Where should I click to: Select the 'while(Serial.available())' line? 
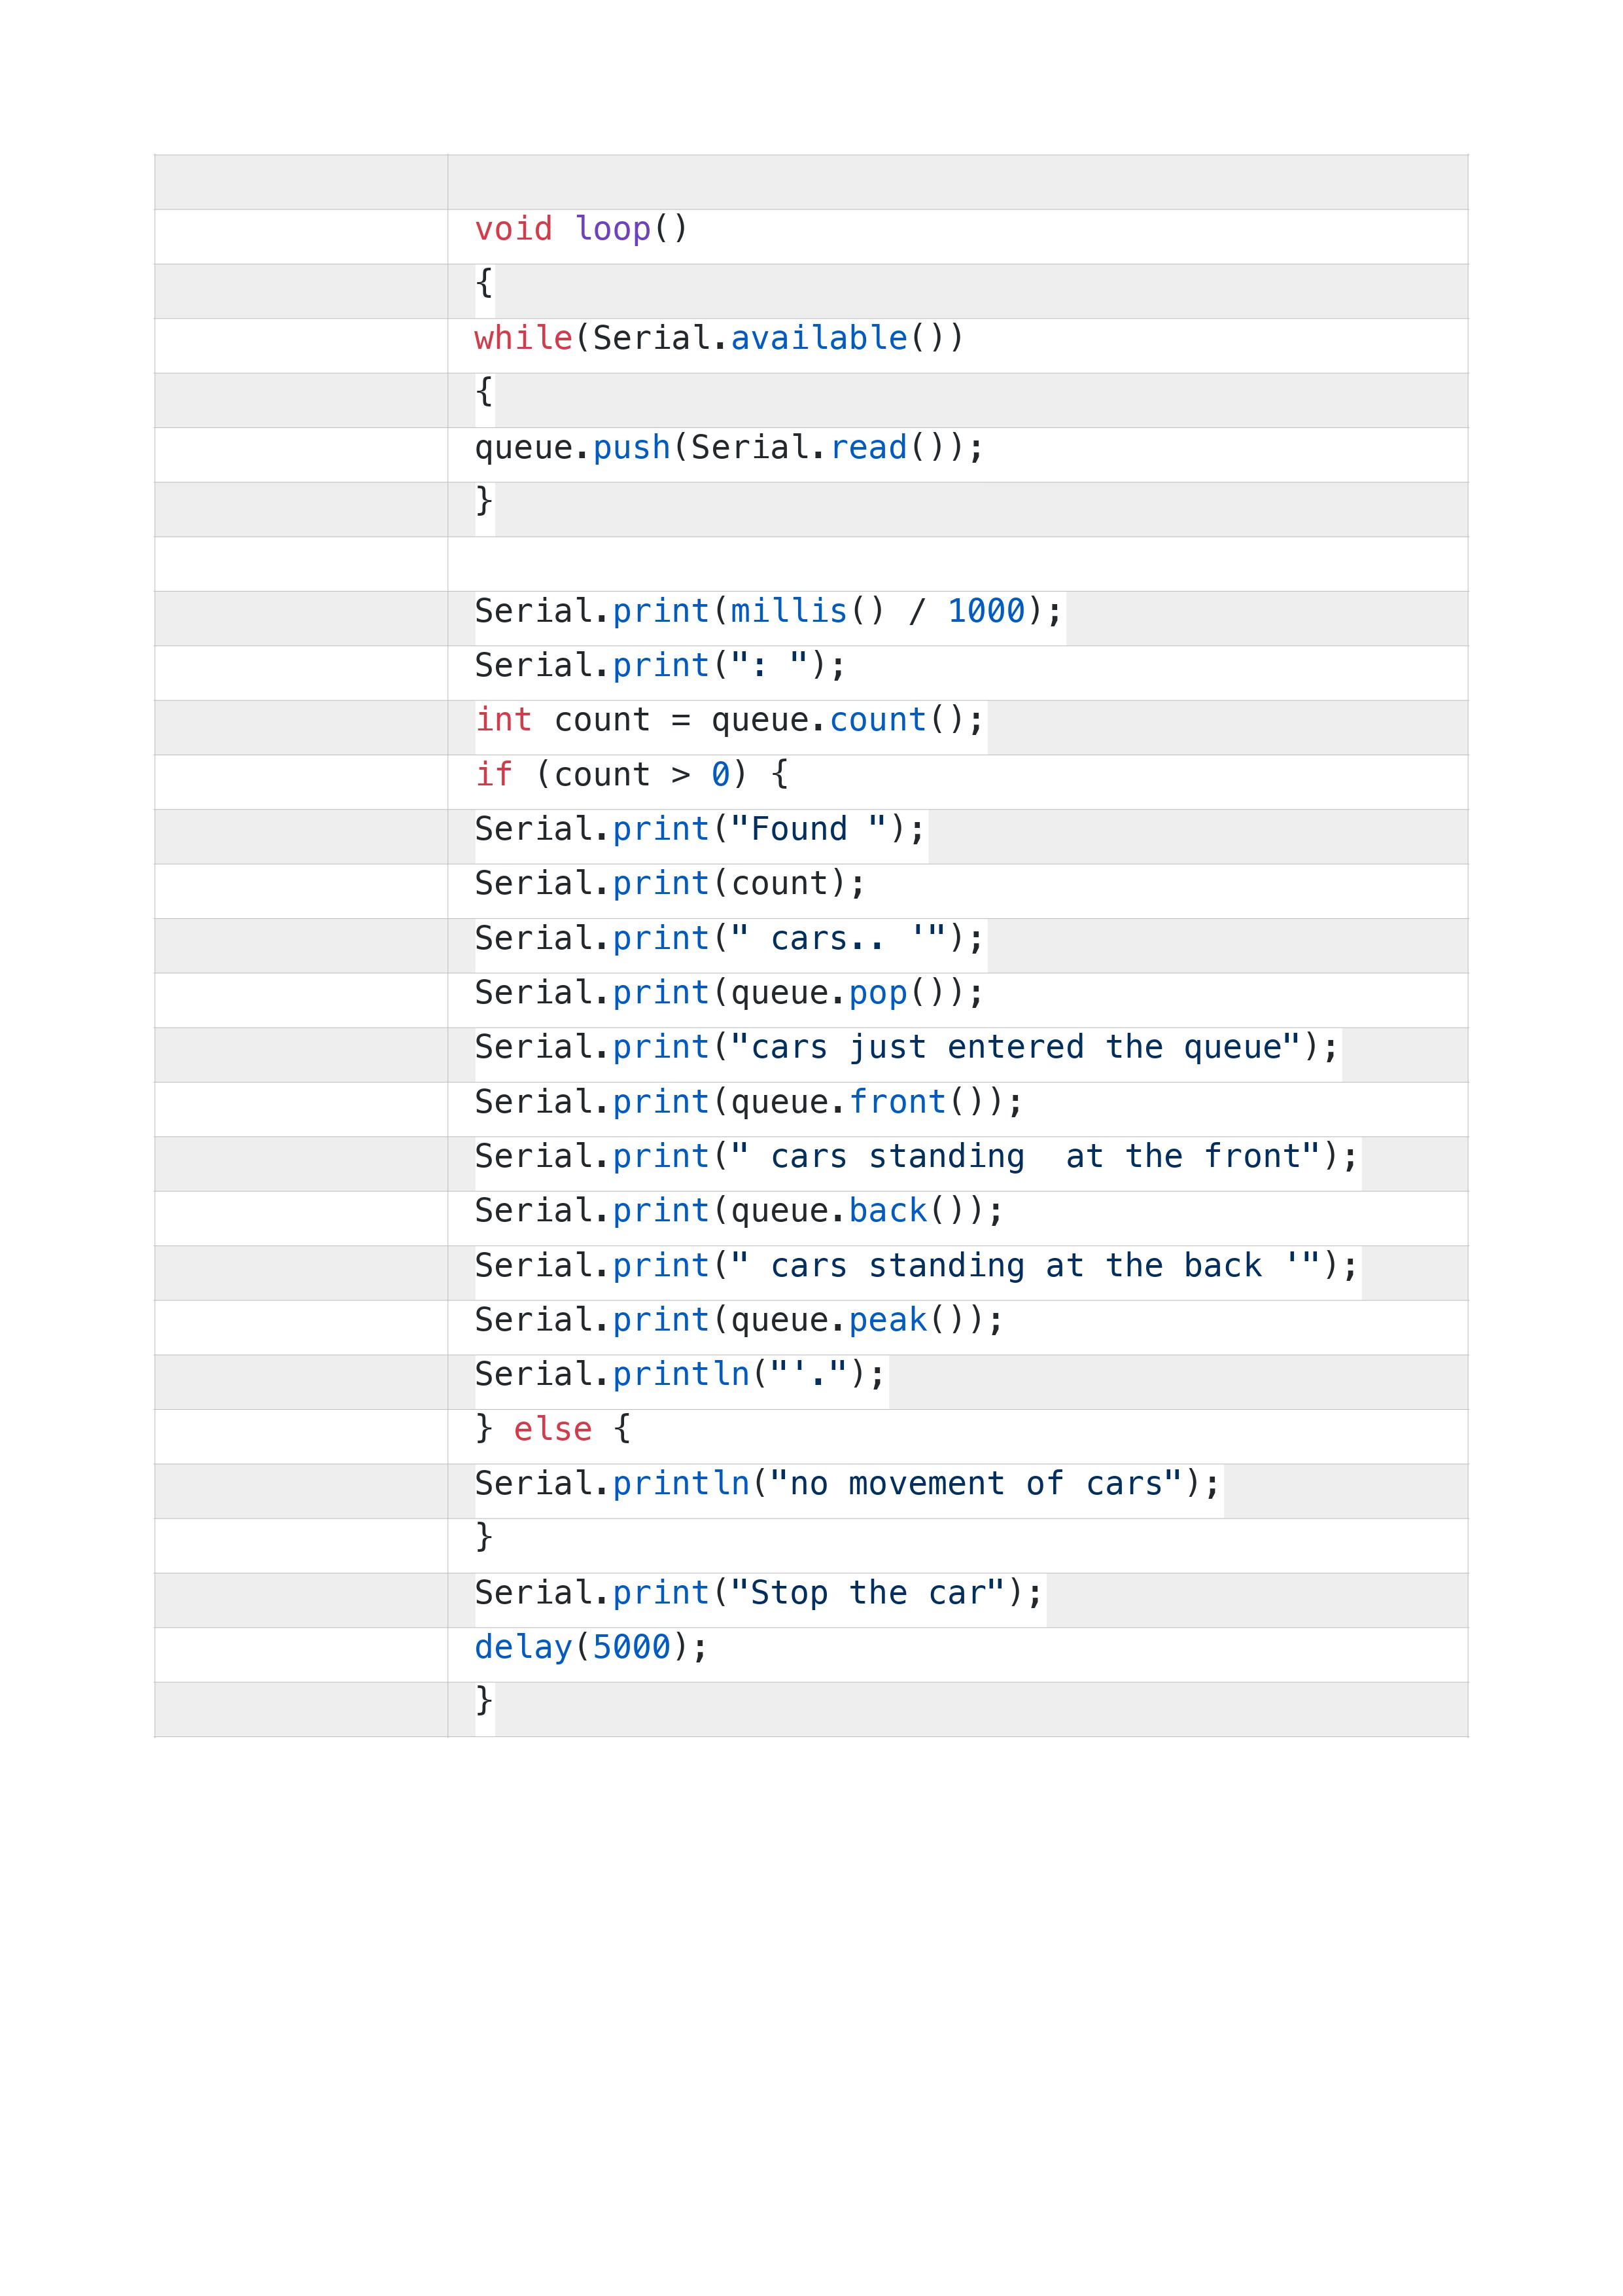click(718, 338)
